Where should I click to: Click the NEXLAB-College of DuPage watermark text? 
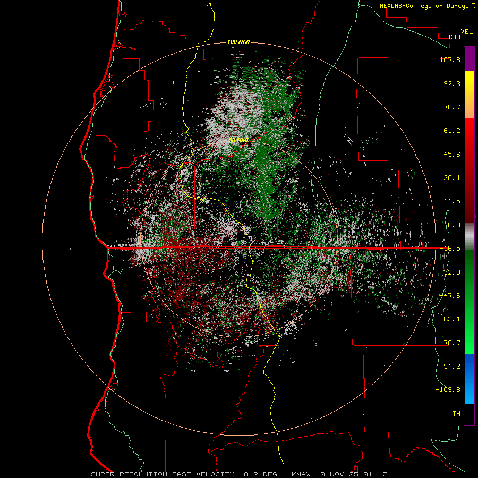(427, 6)
